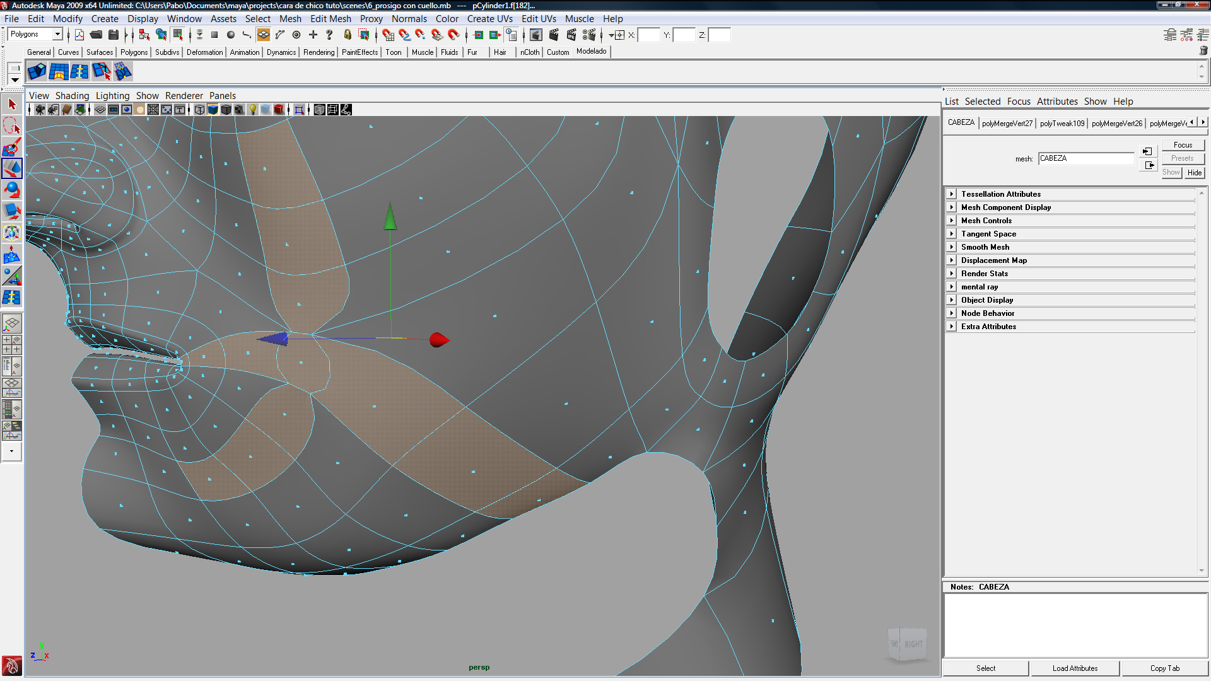Expand the Render Stats section
Screen dimensions: 1211x681
(x=952, y=274)
